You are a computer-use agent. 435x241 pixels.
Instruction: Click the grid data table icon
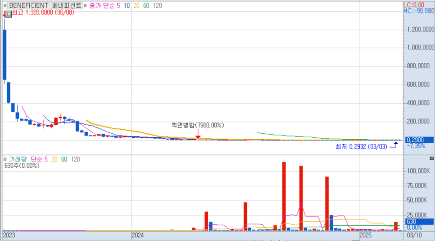8,14
